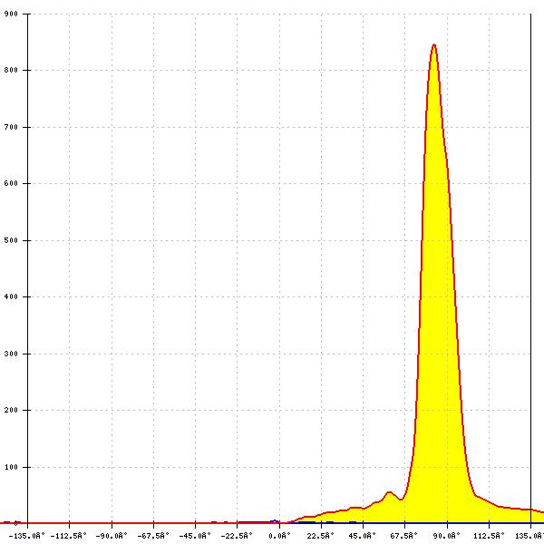The width and height of the screenshot is (544, 544).
Task: Click the 0.0° x-axis label
Action: point(279,536)
